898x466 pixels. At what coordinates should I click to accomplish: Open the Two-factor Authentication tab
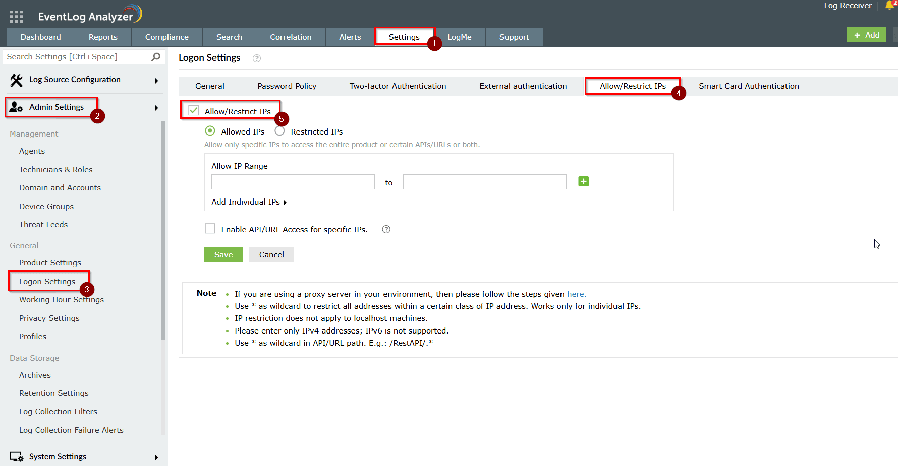pyautogui.click(x=398, y=86)
